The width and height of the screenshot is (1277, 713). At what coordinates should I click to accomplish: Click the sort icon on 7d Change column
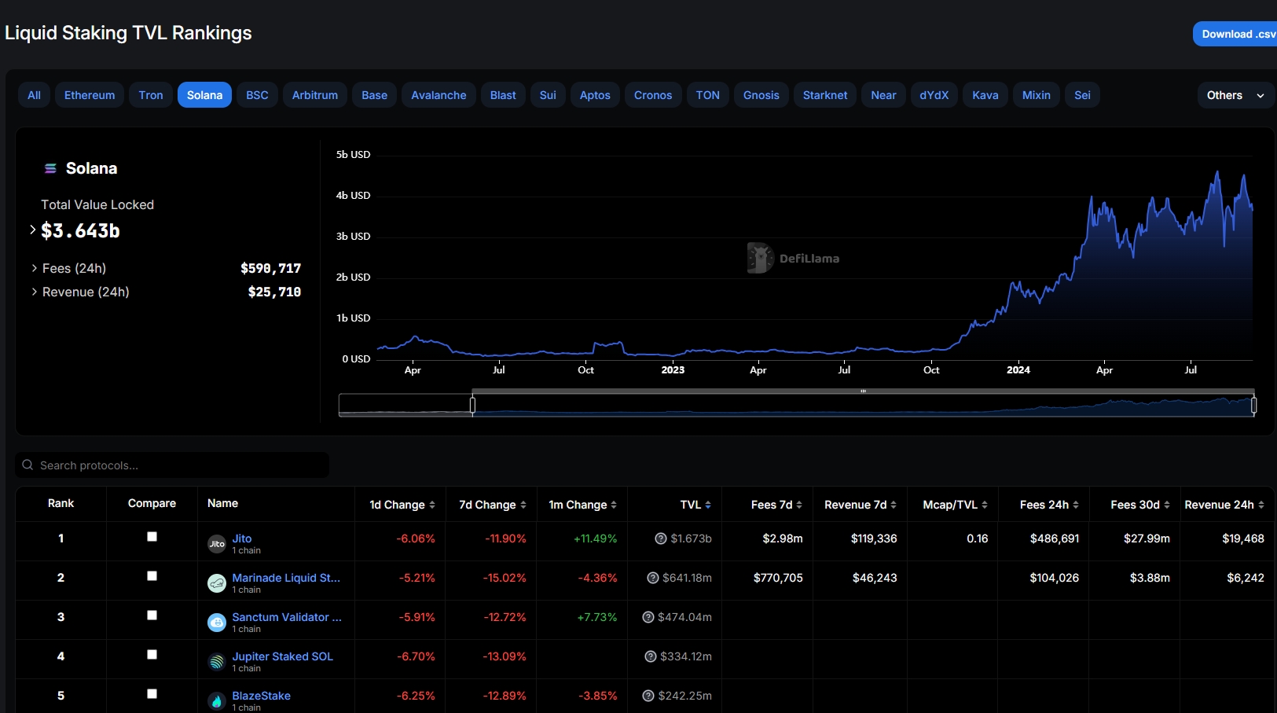(523, 505)
